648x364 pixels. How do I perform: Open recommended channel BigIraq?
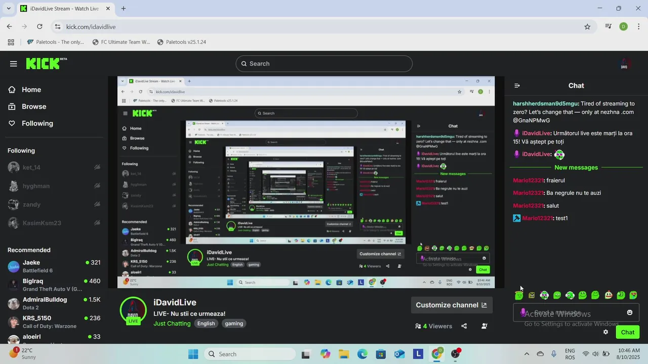coord(54,285)
